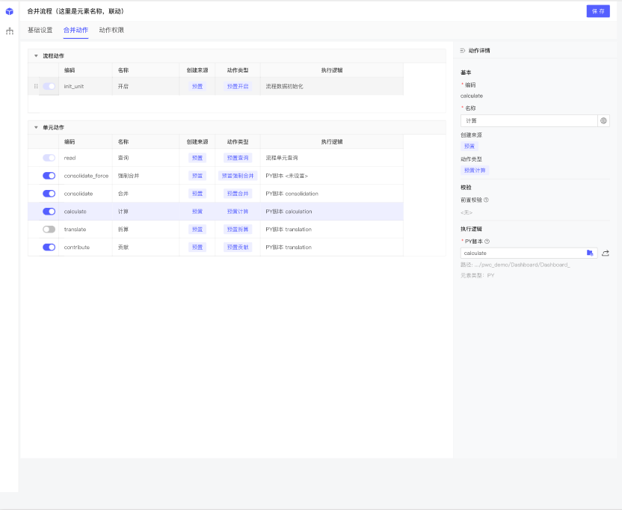Open the 动作权限 tab
Screen dimensions: 622x510
coord(111,31)
